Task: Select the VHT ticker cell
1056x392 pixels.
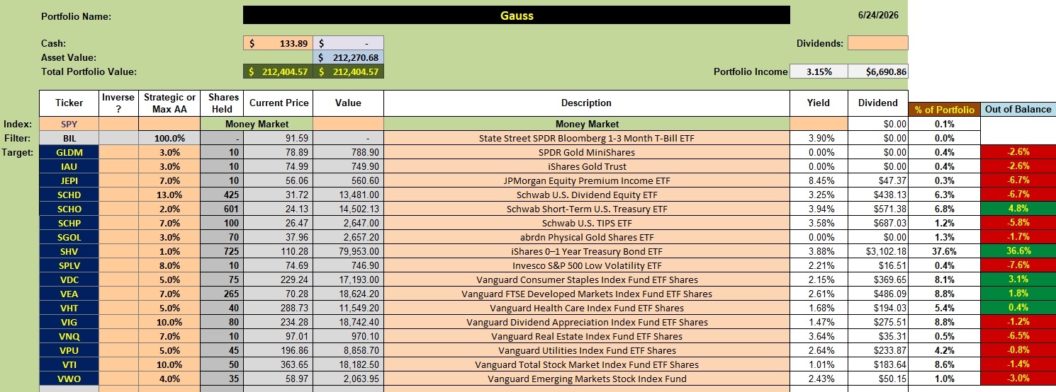Action: pos(69,308)
